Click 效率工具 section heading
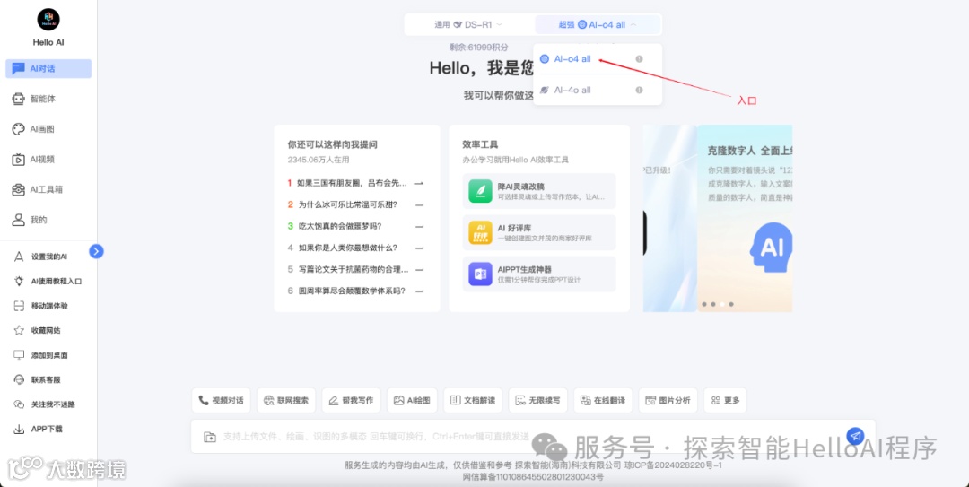The width and height of the screenshot is (969, 487). coord(480,144)
